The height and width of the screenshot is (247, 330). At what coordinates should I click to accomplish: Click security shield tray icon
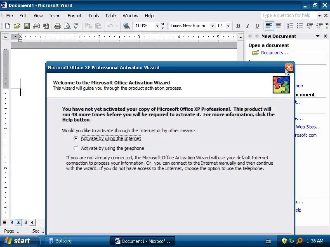point(284,241)
